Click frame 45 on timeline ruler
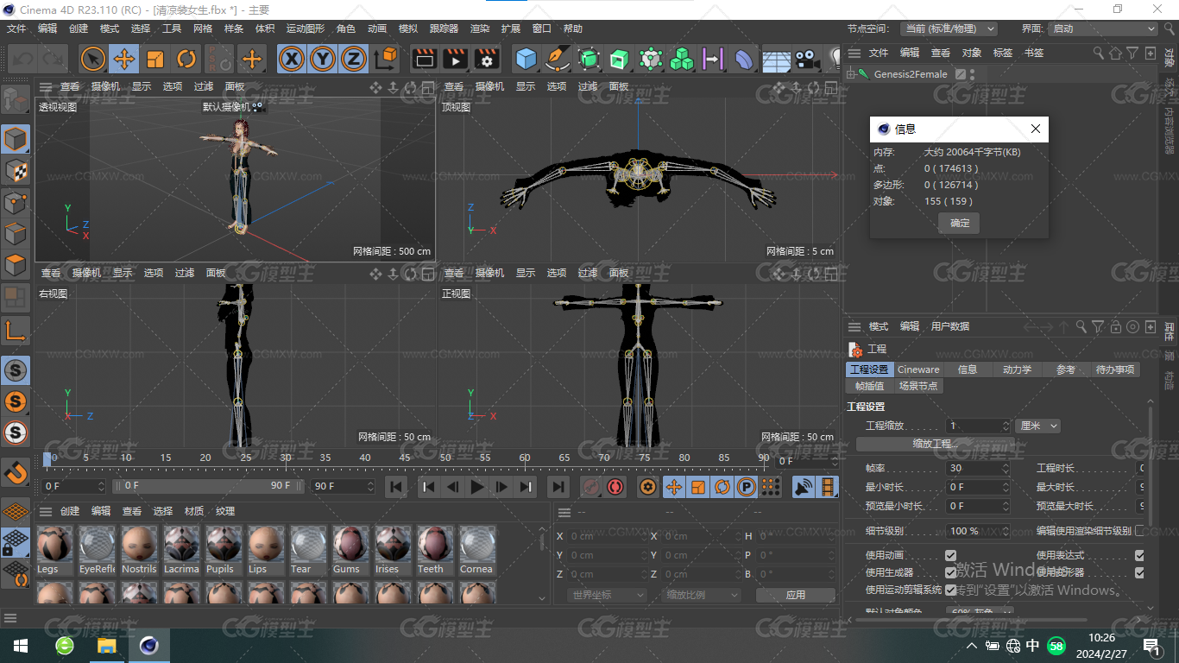Viewport: 1179px width, 663px height. click(x=405, y=458)
